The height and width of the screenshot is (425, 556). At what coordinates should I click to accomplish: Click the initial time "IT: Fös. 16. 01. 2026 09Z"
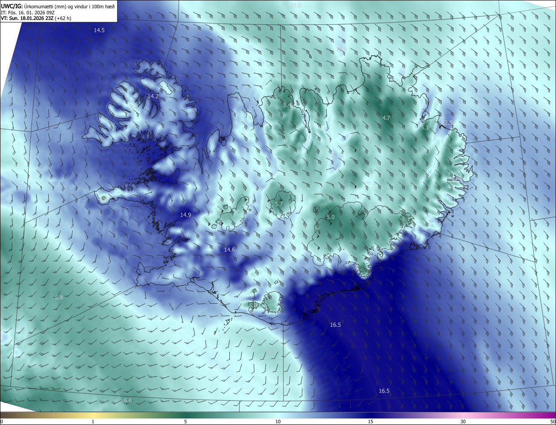[28, 12]
